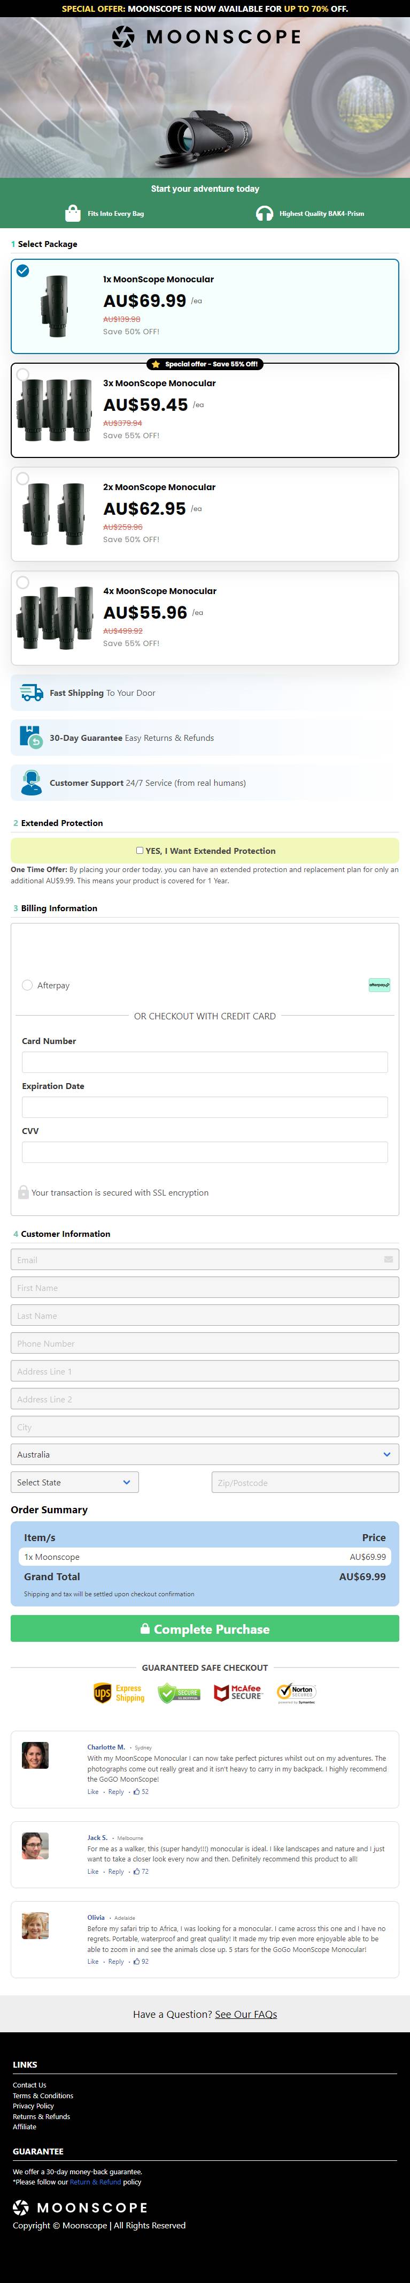Click the MoonScope logo at the page top
This screenshot has width=410, height=2283.
(x=205, y=36)
